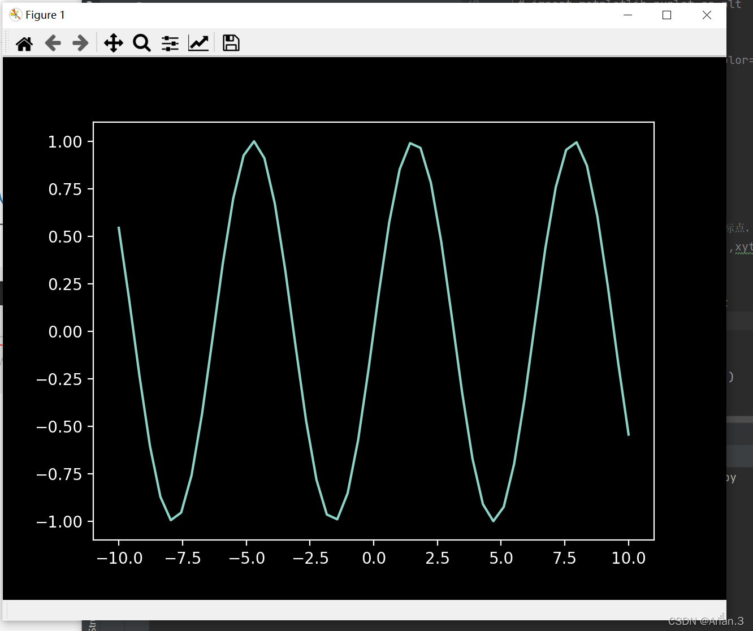Reset the plot to original view with Home icon

click(x=24, y=44)
